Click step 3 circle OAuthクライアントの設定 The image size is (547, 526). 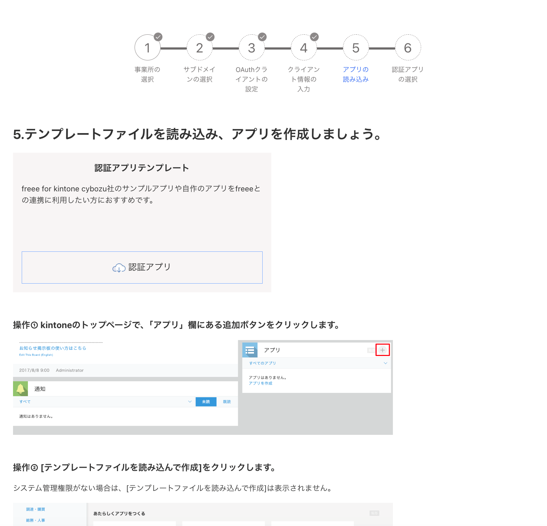pos(252,48)
